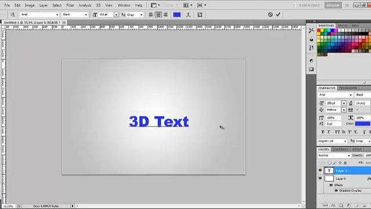The image size is (371, 209).
Task: Select Layer 0 thumbnail in Layers panel
Action: pyautogui.click(x=329, y=178)
